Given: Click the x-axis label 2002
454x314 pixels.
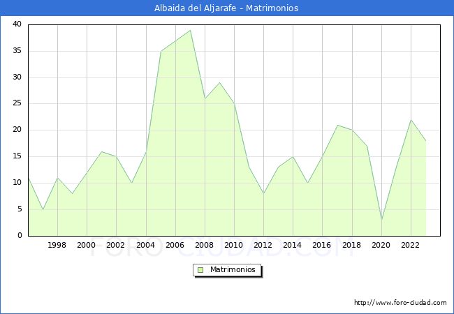Looking at the screenshot, I should coord(115,245).
